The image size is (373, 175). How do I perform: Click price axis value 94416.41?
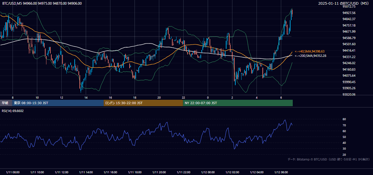click(349, 50)
